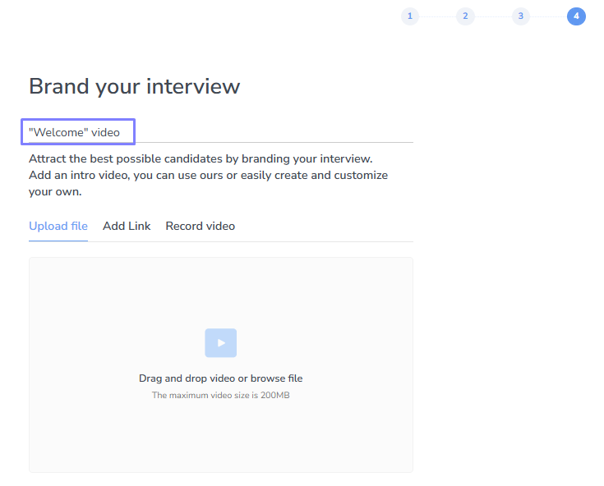Select the Upload file tab
The height and width of the screenshot is (486, 604).
click(x=58, y=226)
